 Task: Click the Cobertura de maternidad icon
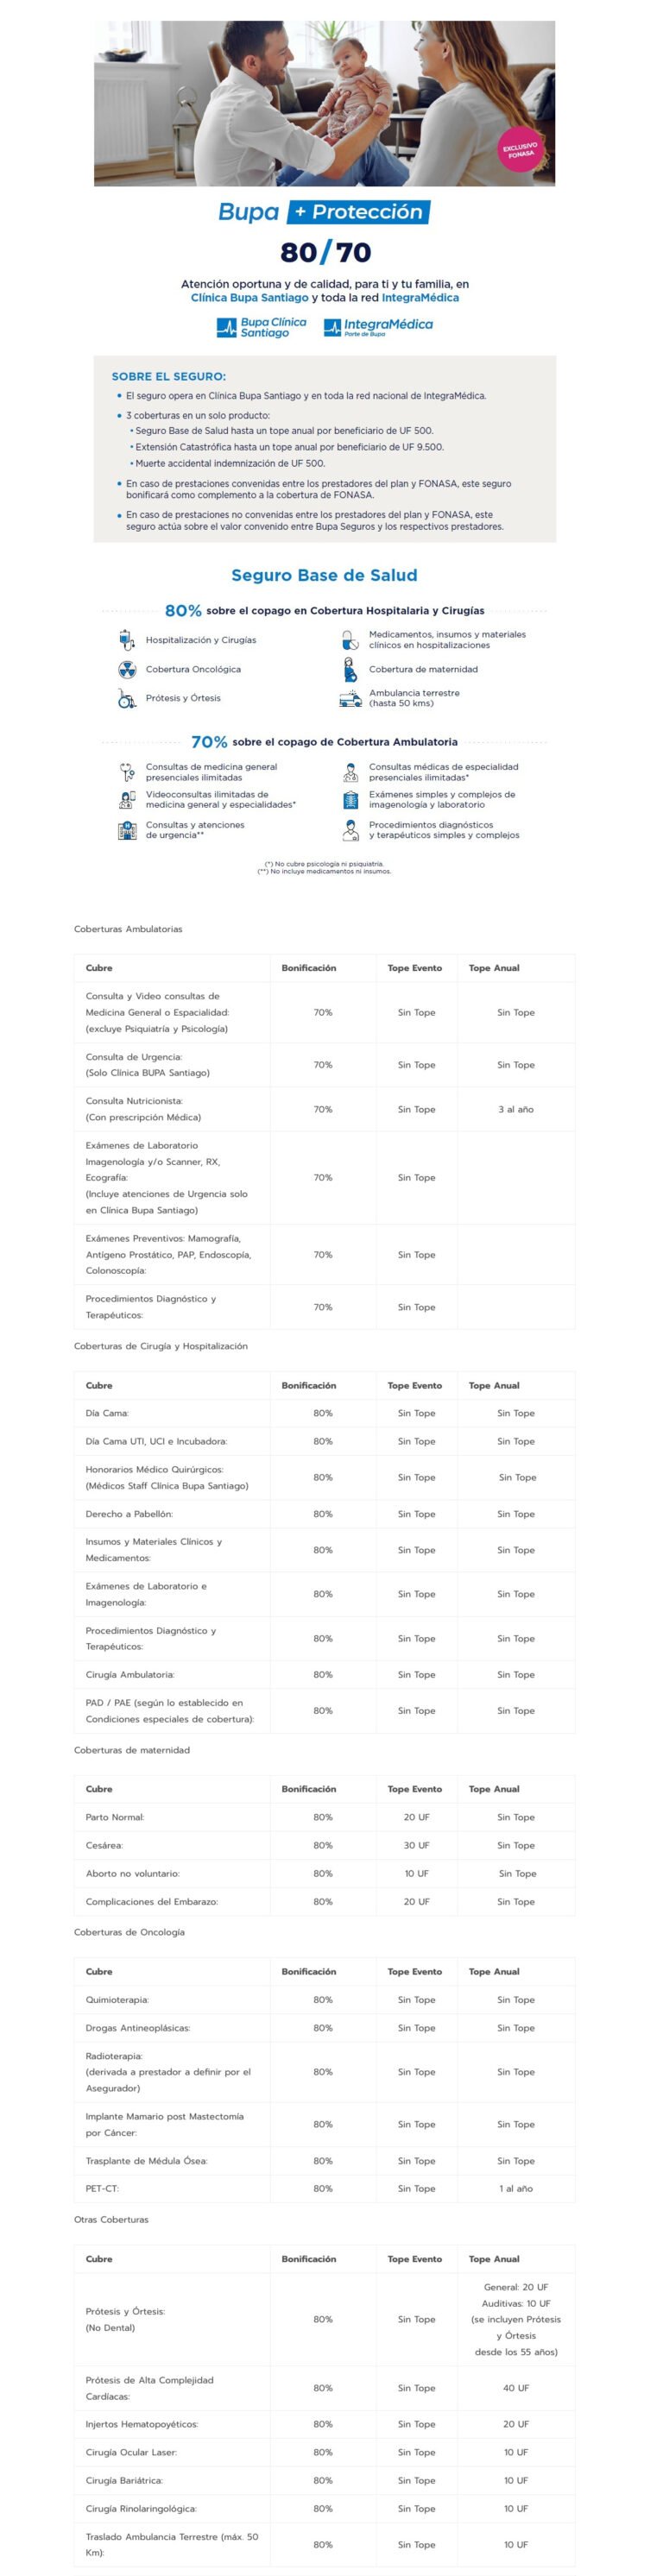(x=350, y=669)
